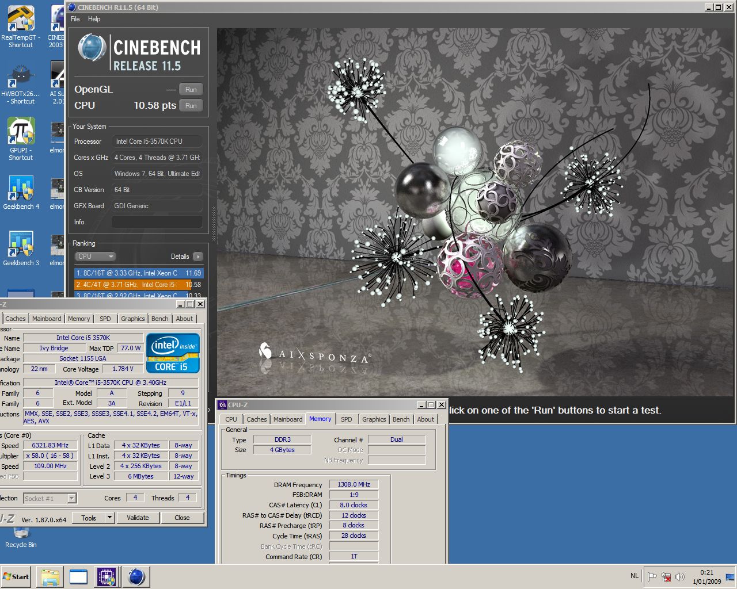Switch to CPU tab in CPU-Z Memory window
Screen dimensions: 737x589
coord(231,419)
